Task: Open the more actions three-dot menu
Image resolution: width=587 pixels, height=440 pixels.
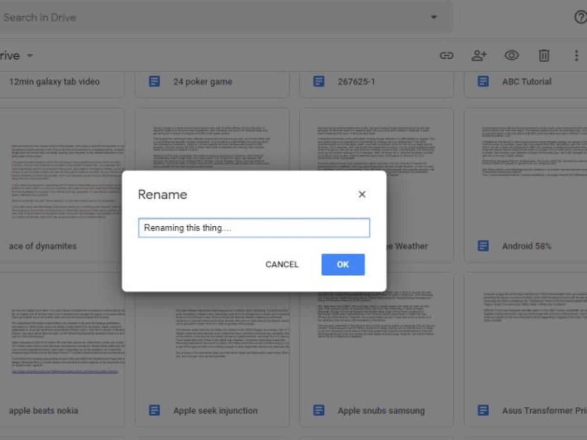Action: [576, 56]
